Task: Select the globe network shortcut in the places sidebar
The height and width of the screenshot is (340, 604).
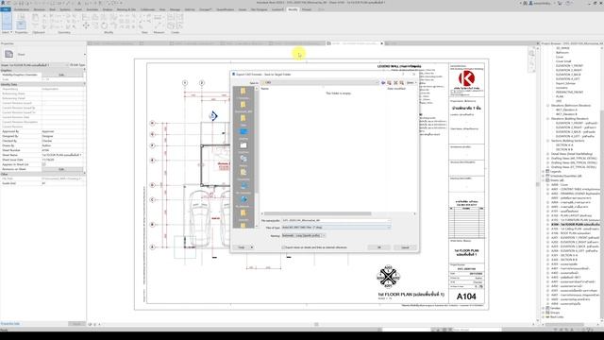Action: pyautogui.click(x=243, y=199)
